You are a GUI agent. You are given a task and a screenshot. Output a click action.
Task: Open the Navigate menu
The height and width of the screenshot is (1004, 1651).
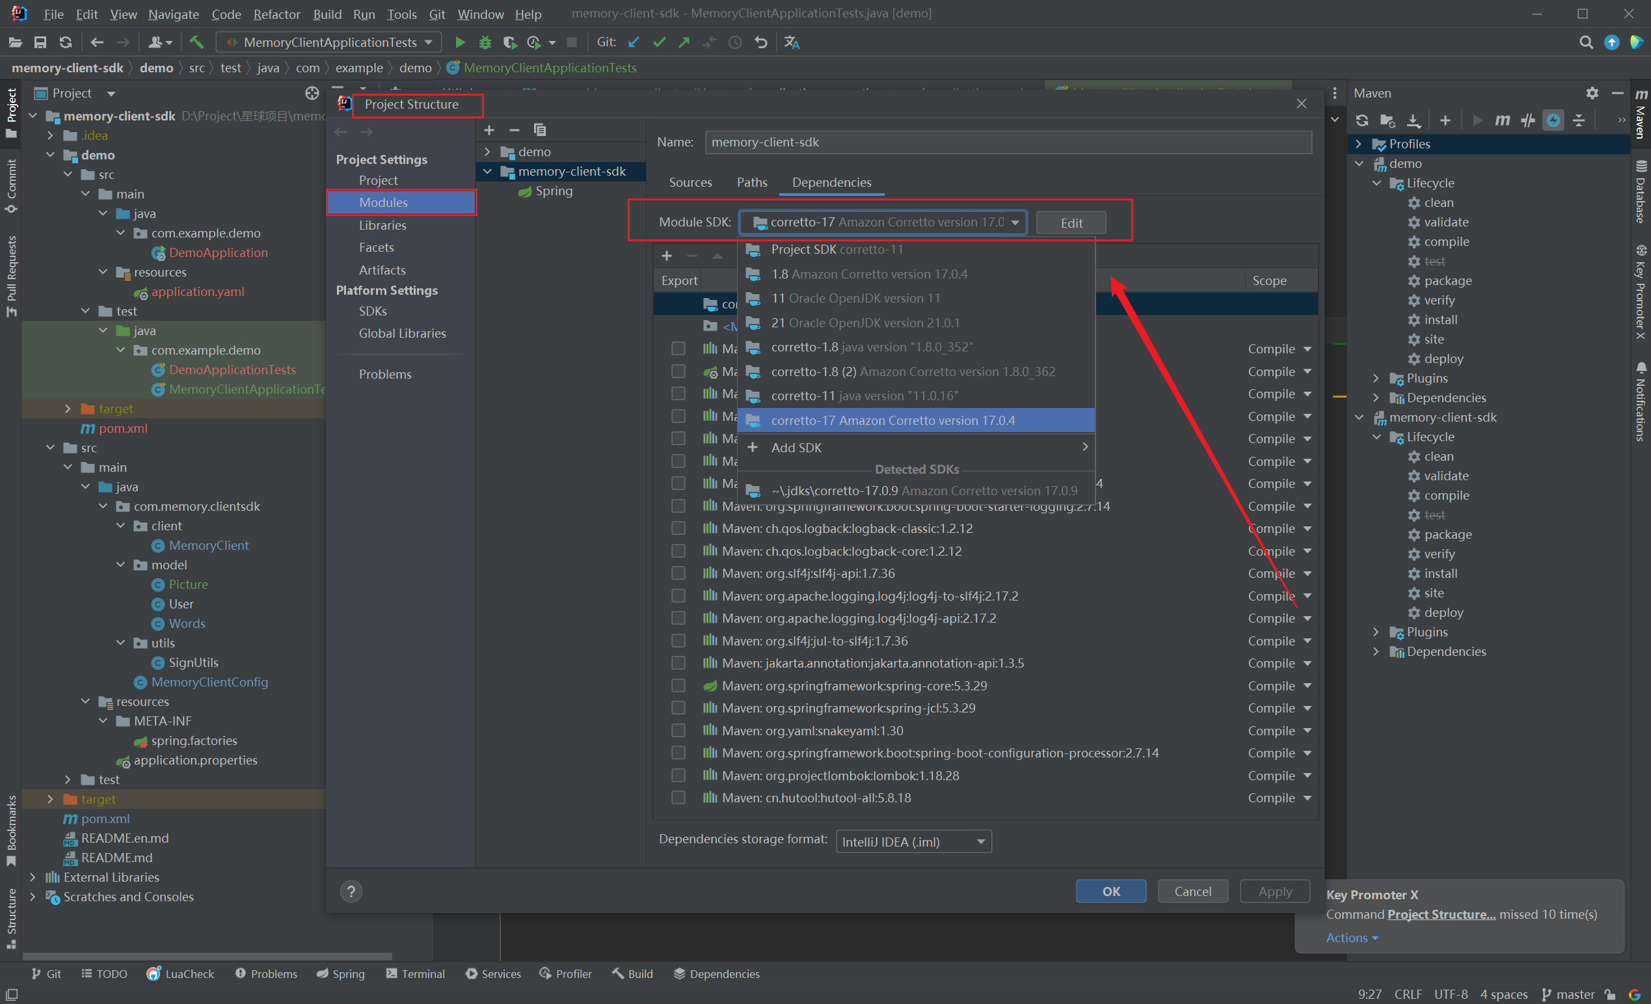tap(173, 14)
